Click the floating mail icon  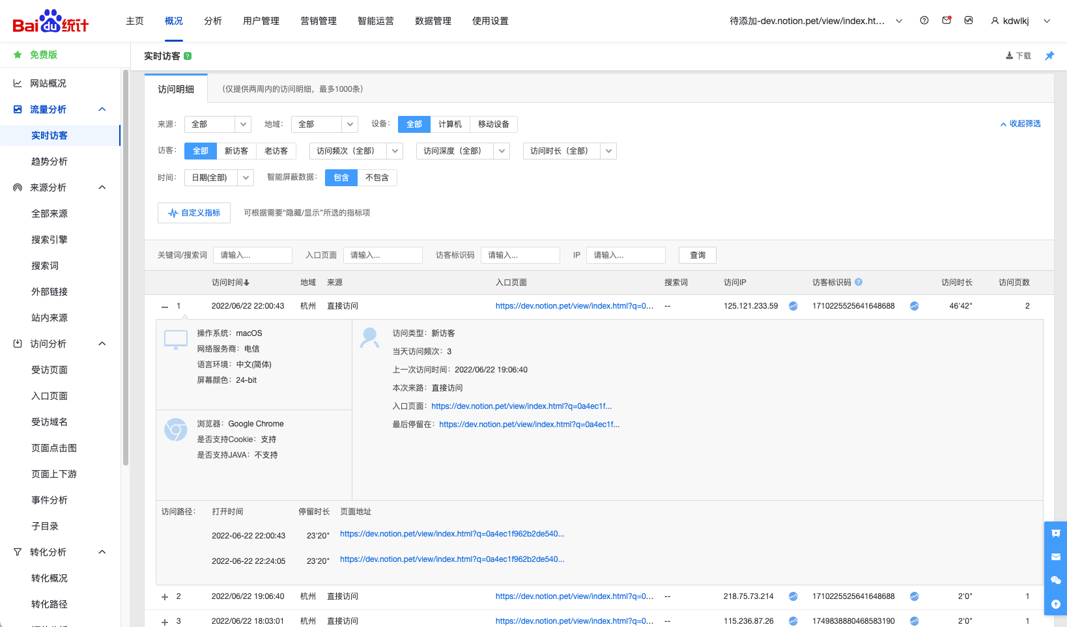coord(1056,557)
